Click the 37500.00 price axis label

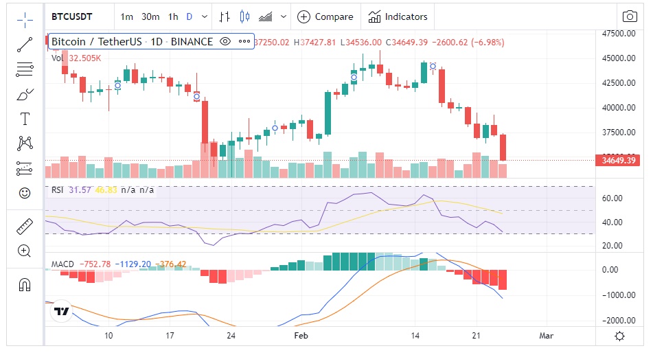[x=619, y=132]
